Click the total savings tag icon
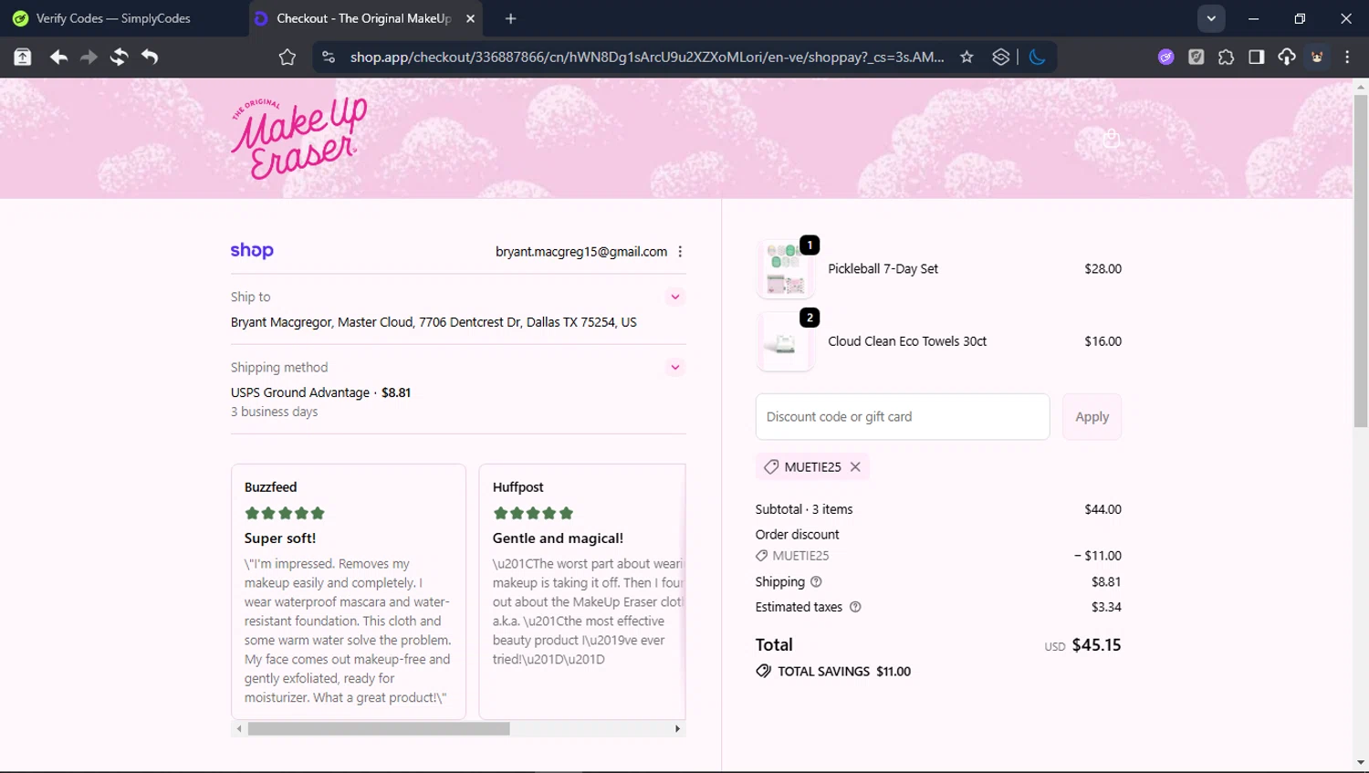The width and height of the screenshot is (1369, 773). point(763,671)
